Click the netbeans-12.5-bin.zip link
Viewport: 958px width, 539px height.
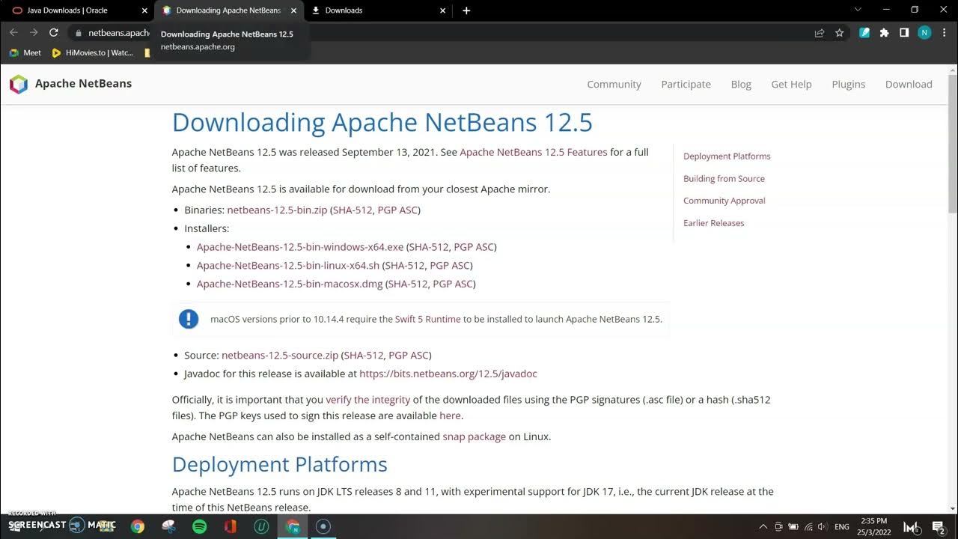click(x=277, y=210)
